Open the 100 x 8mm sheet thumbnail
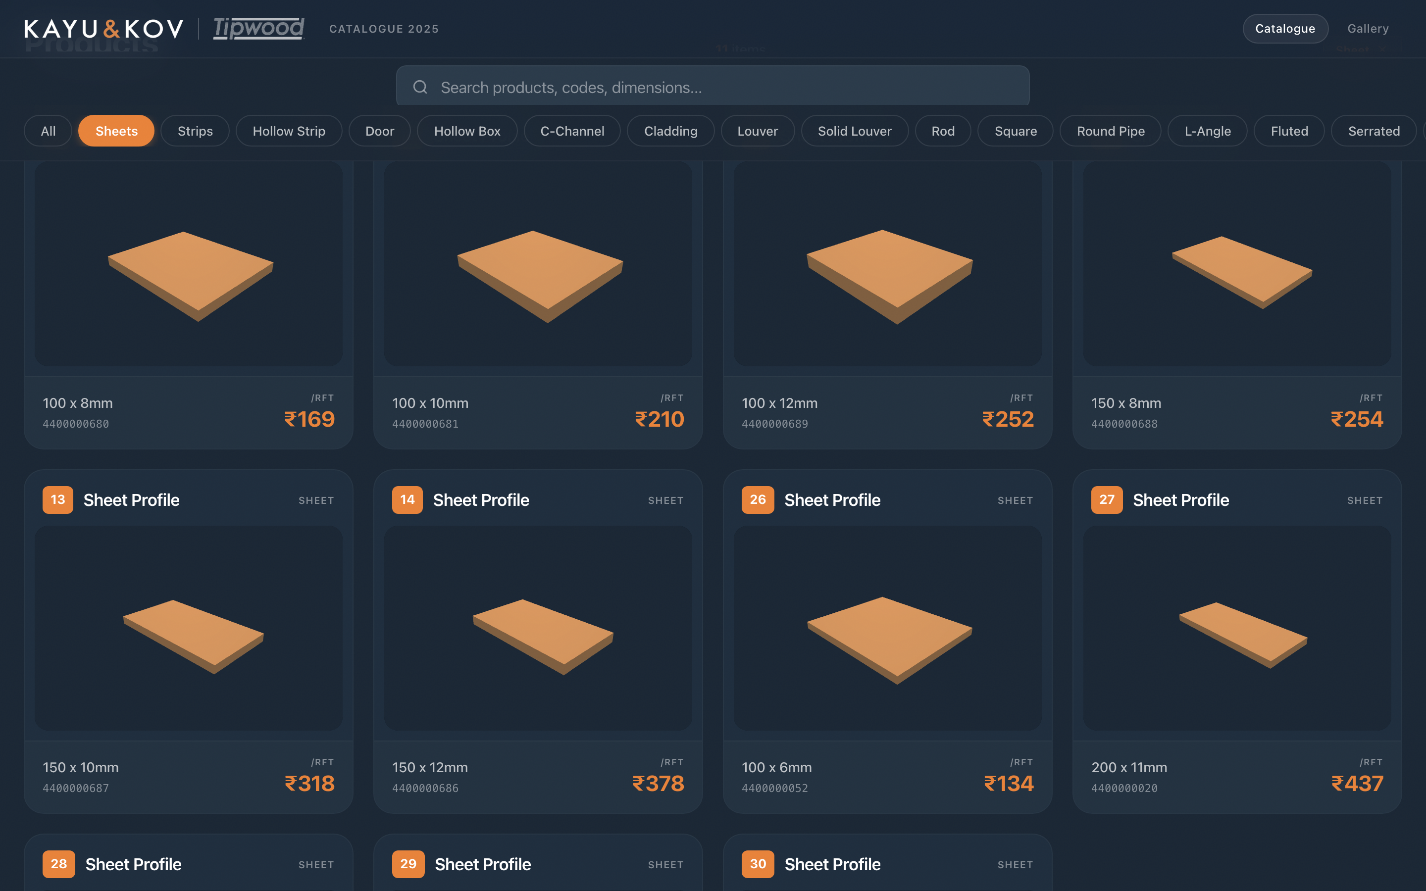The width and height of the screenshot is (1426, 891). click(189, 263)
